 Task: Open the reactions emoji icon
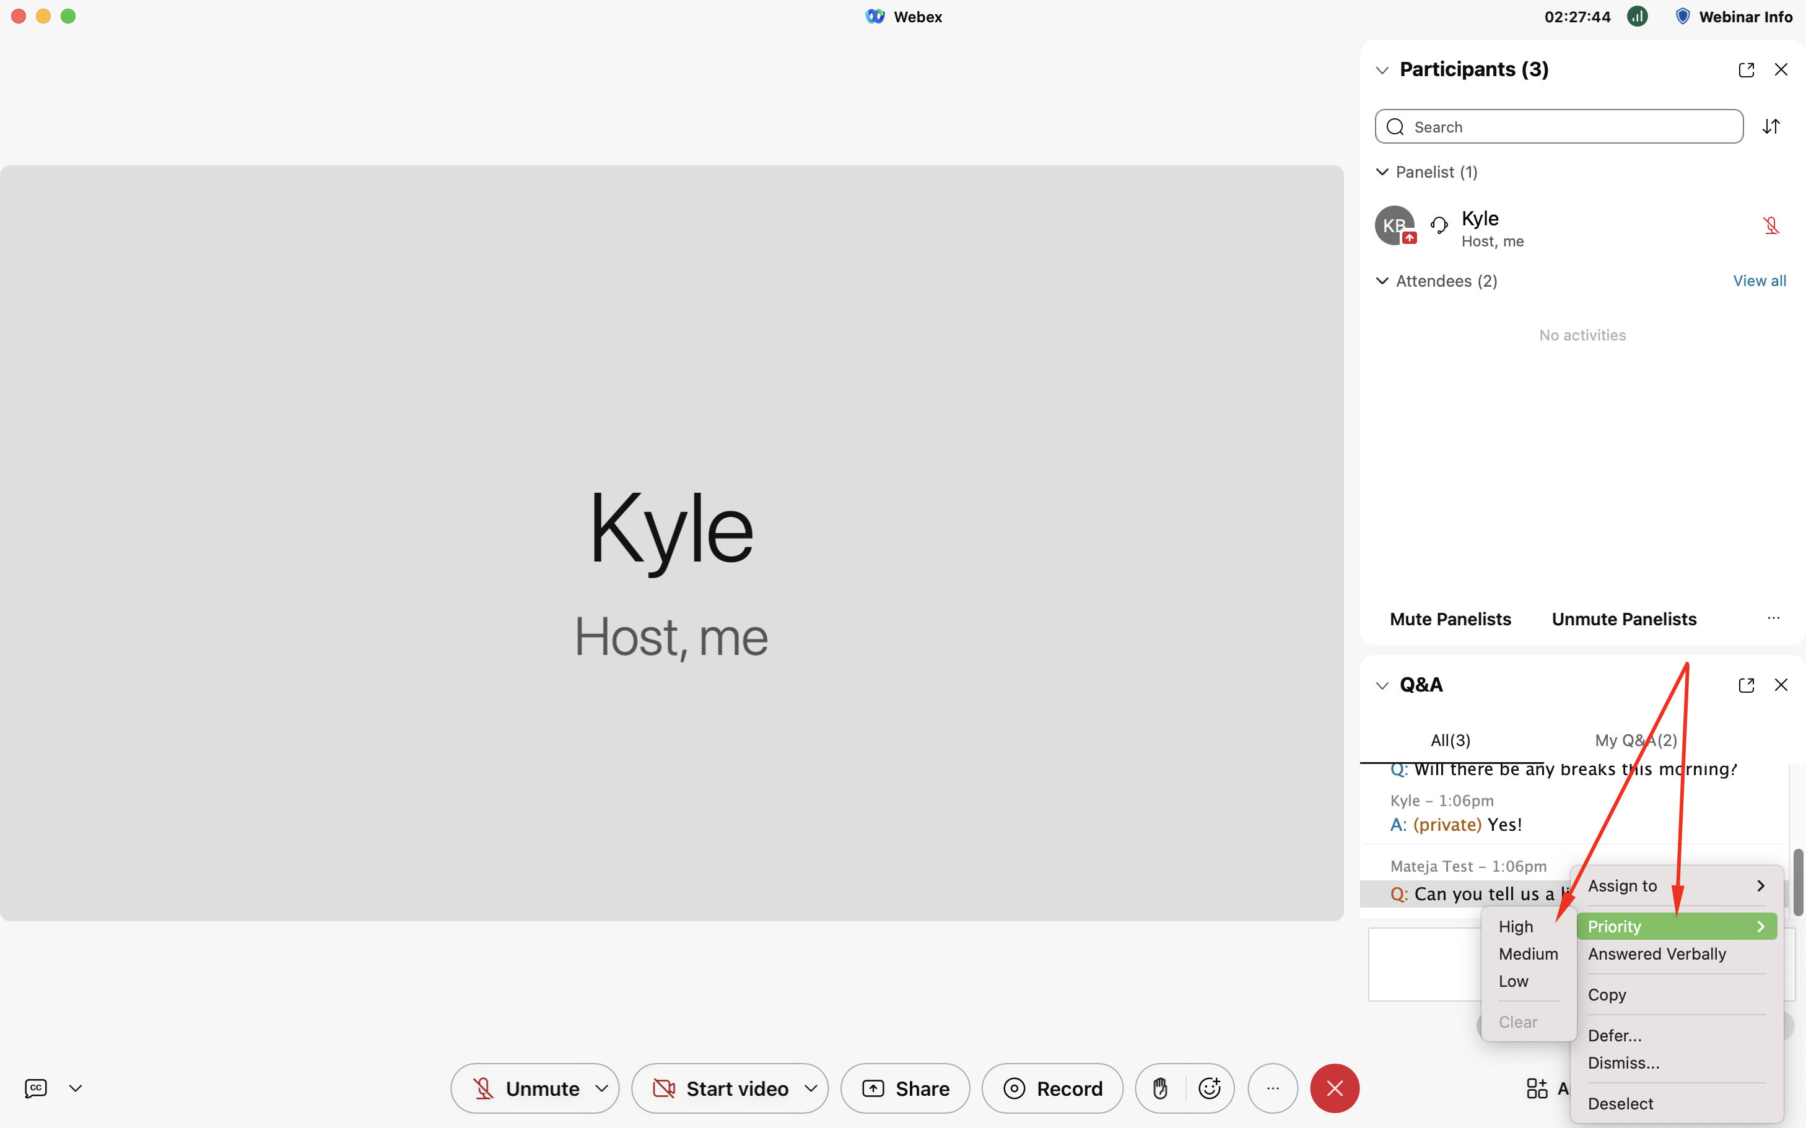pyautogui.click(x=1209, y=1088)
